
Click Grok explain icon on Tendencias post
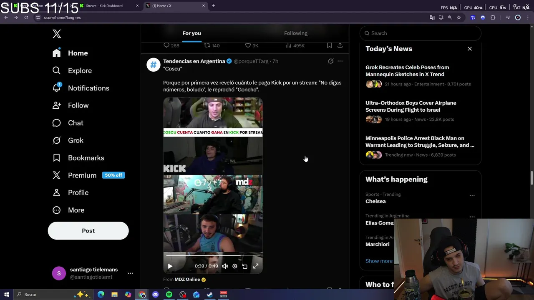tap(330, 61)
